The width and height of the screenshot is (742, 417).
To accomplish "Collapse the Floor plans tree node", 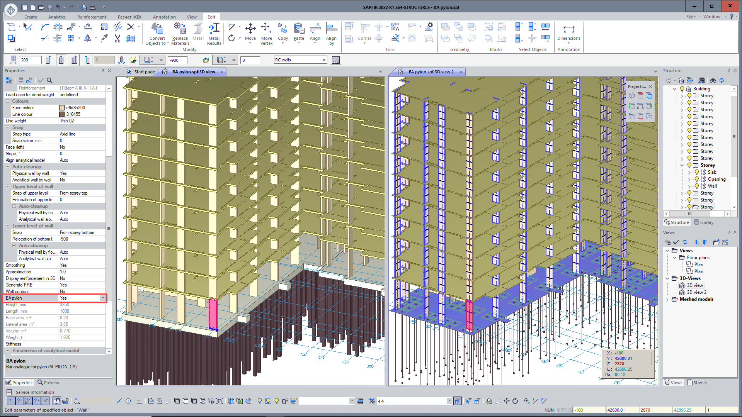I will click(675, 258).
